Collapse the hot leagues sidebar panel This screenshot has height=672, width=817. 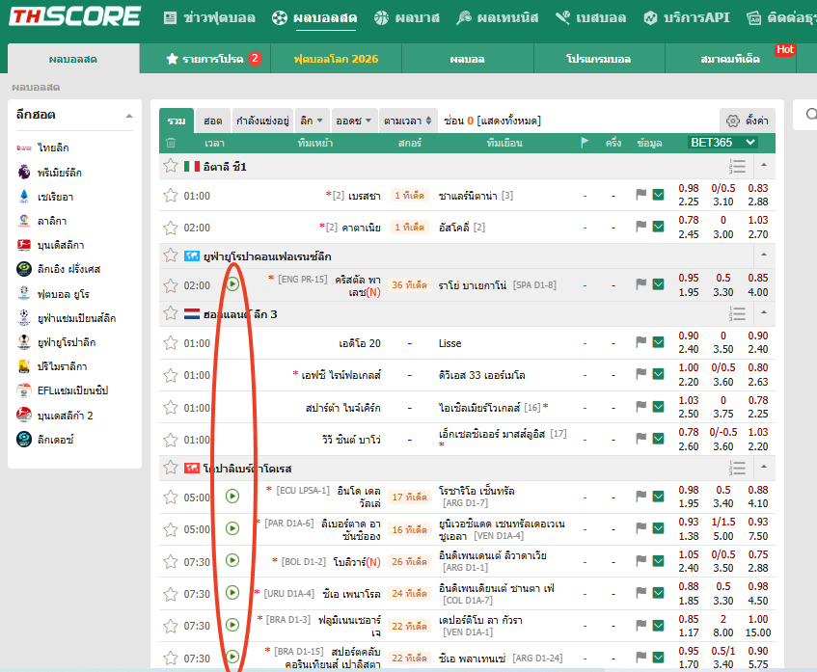click(129, 116)
